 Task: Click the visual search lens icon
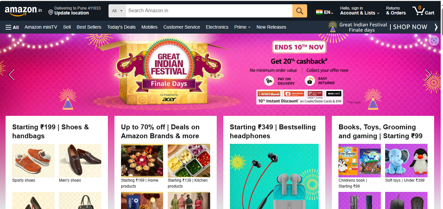[x=434, y=40]
